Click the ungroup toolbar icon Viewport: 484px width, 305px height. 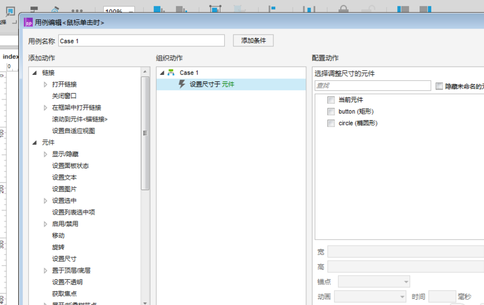pos(239,9)
